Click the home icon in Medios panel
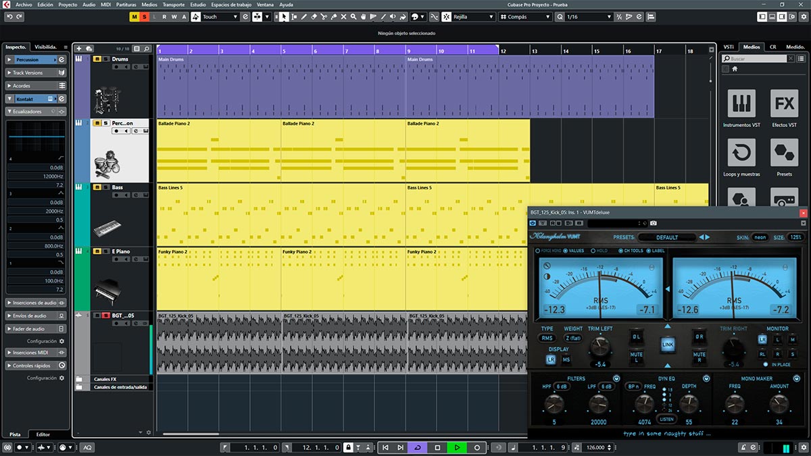 735,69
